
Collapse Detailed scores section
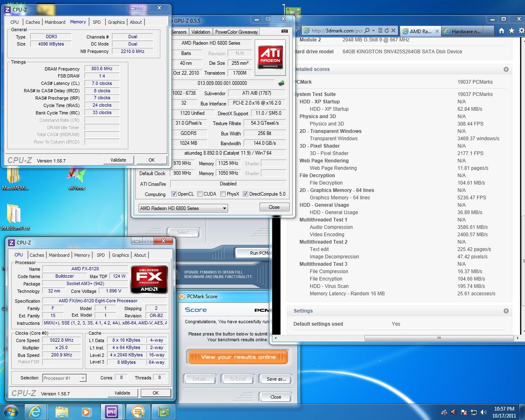click(x=506, y=69)
